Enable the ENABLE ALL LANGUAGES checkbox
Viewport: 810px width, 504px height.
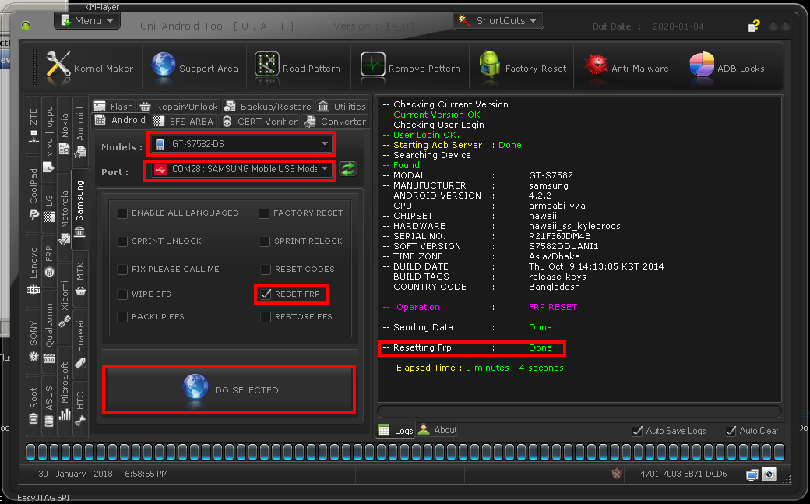(x=122, y=213)
